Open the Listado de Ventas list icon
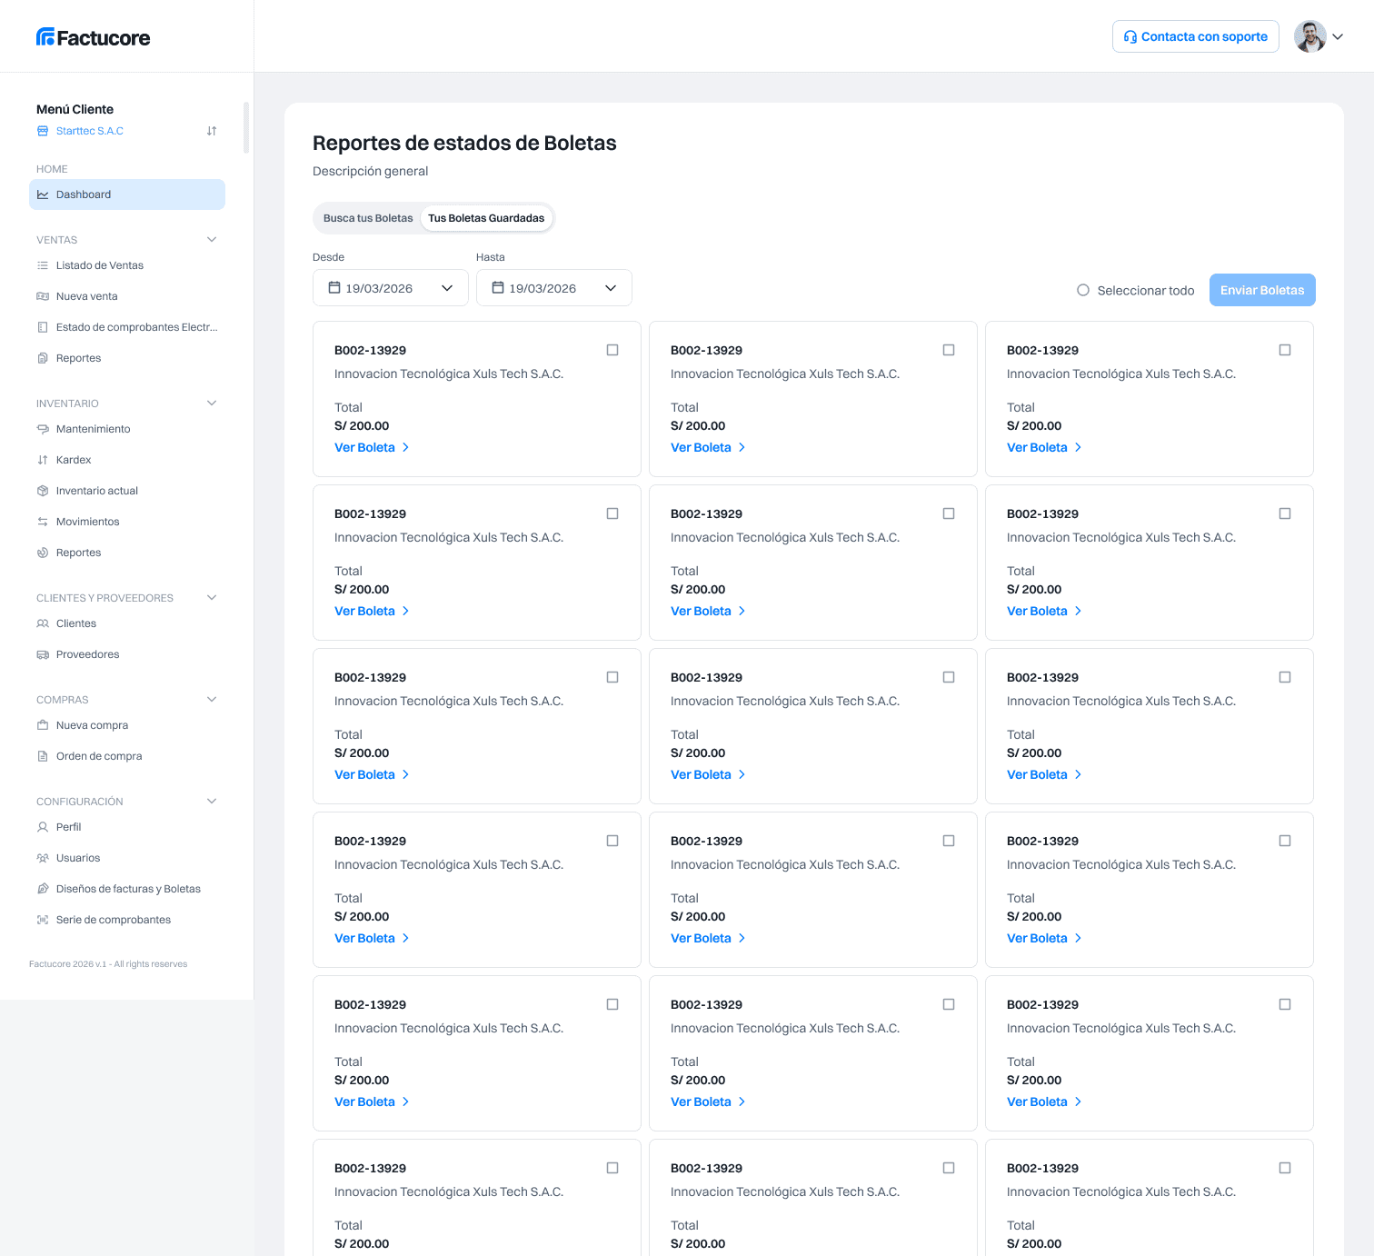The width and height of the screenshot is (1374, 1256). (x=43, y=265)
